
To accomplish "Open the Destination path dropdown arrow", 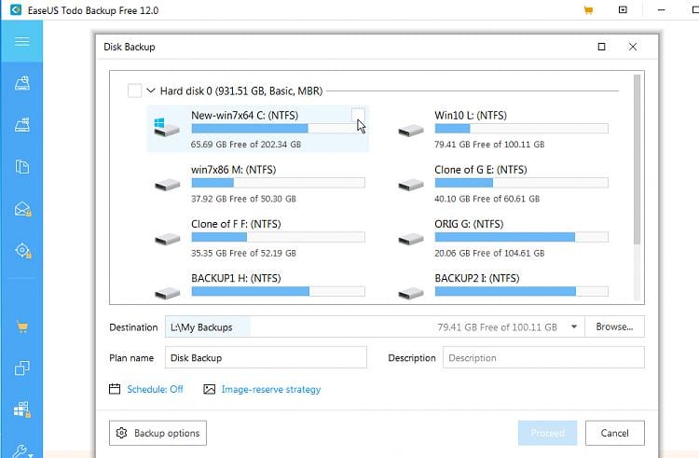I will tap(572, 327).
